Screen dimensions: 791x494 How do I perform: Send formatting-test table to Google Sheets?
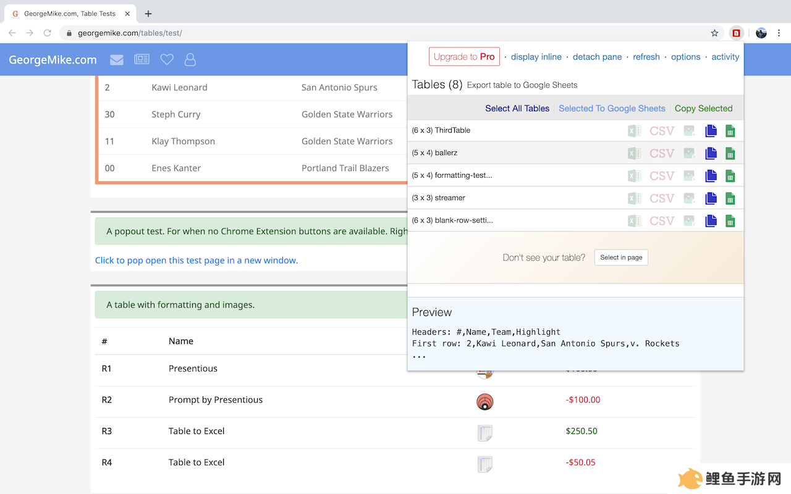click(730, 176)
